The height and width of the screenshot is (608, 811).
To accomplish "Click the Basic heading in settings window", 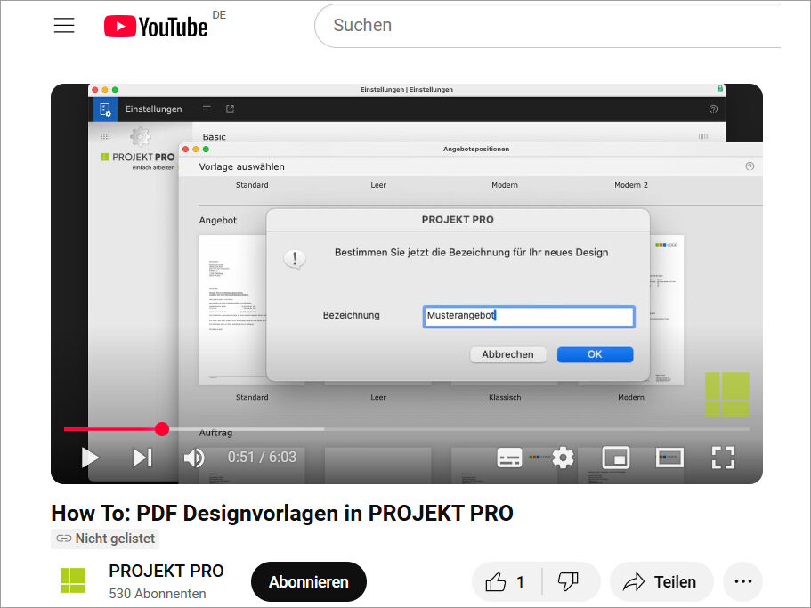I will [x=215, y=136].
